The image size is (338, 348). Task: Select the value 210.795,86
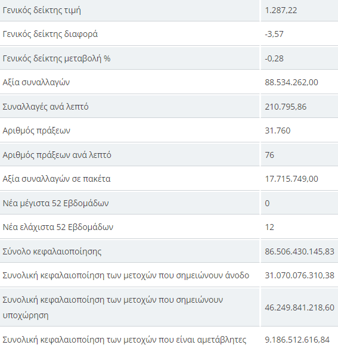286,107
